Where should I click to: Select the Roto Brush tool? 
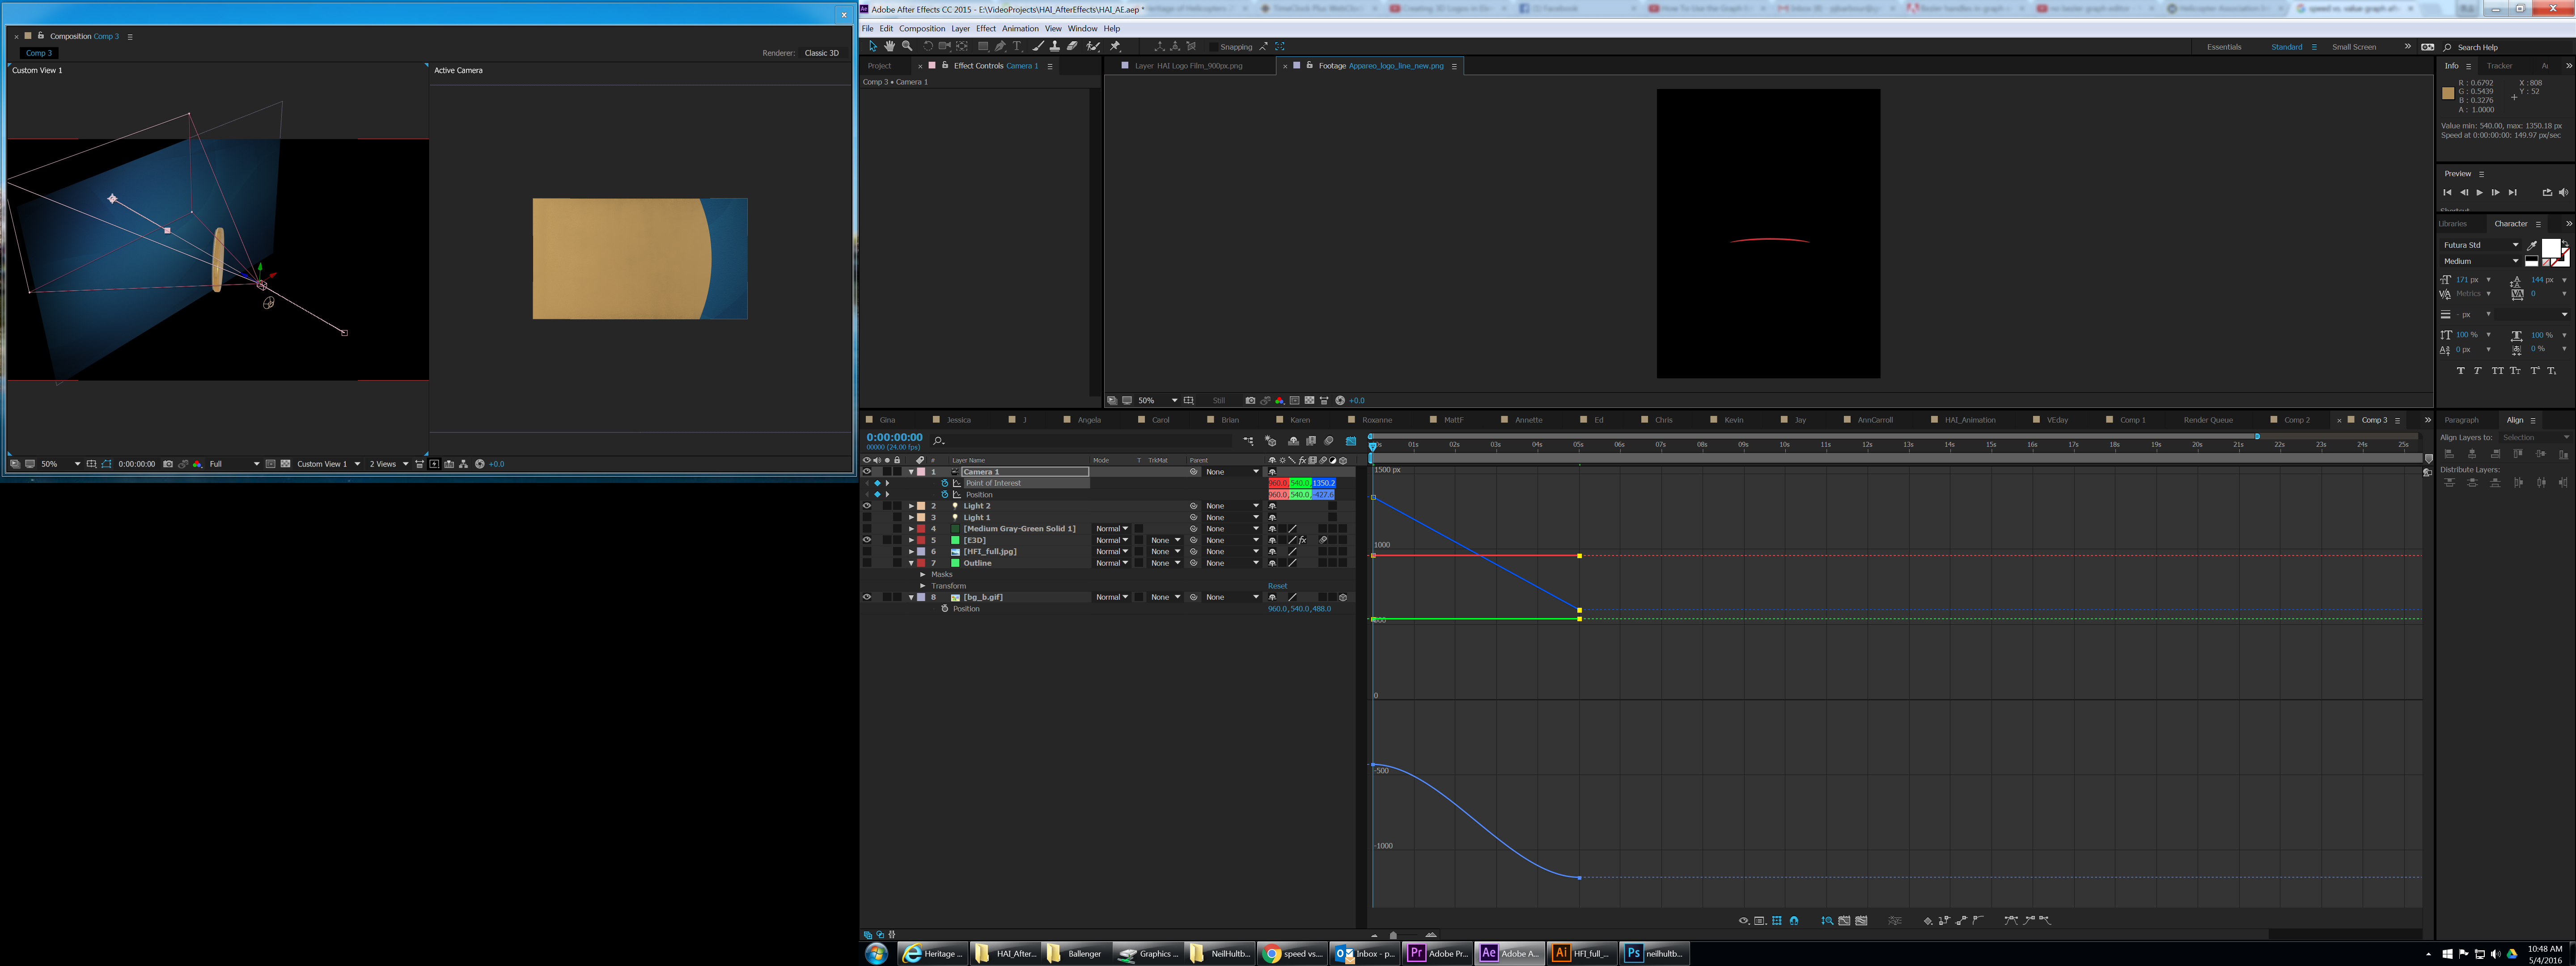click(1093, 46)
